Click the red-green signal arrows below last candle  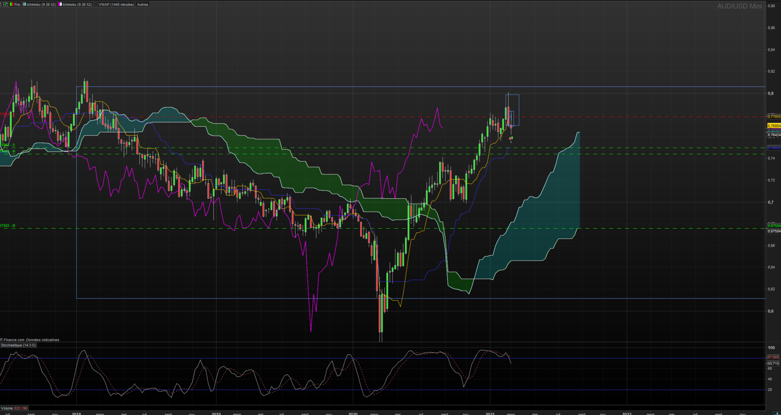[x=511, y=138]
